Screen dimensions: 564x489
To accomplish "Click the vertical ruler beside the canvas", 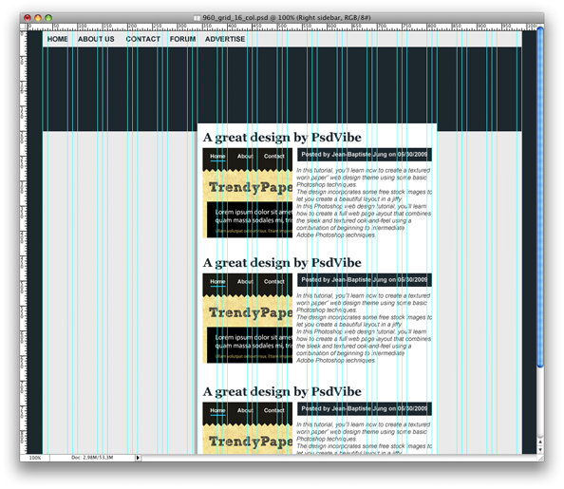I will point(24,242).
